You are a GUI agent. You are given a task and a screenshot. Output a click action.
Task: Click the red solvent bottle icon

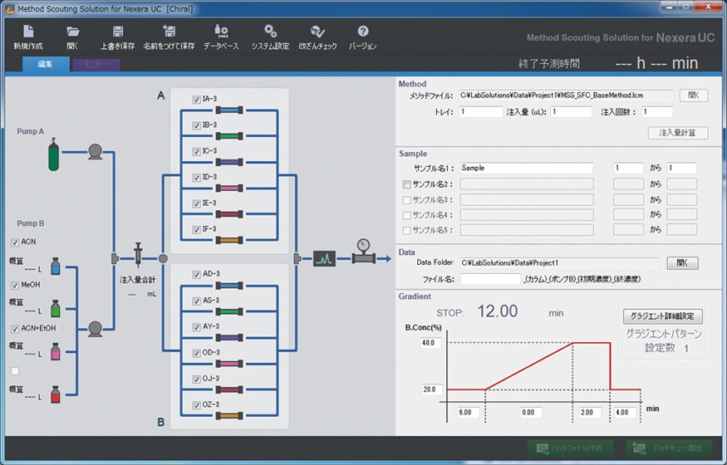[55, 394]
